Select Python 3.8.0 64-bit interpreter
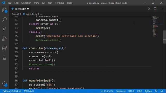This screenshot has width=166, height=93. coord(12,91)
